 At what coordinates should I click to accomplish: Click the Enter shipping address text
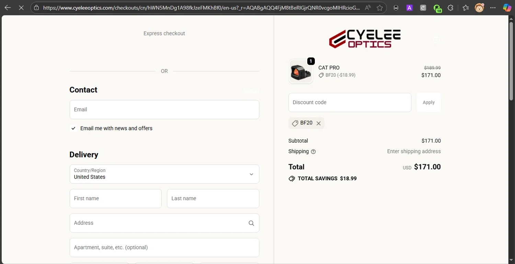coord(414,152)
